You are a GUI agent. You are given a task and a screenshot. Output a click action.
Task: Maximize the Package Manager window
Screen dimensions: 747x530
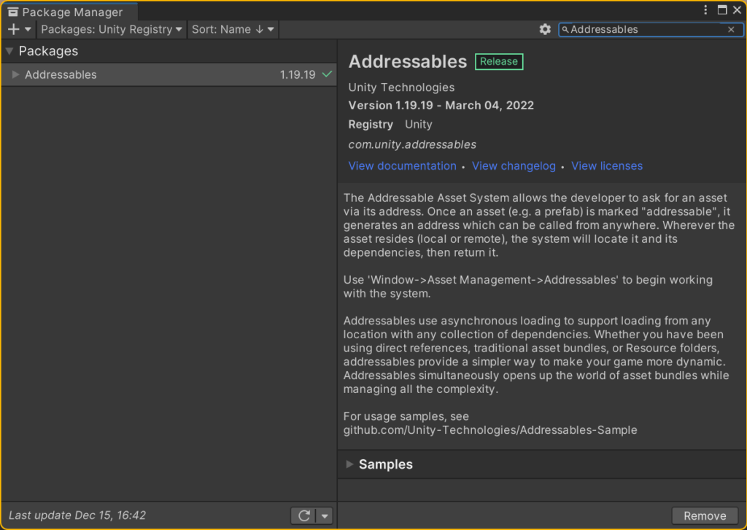click(x=722, y=10)
